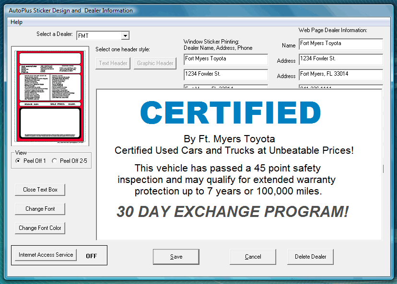Click the Text Header button
The height and width of the screenshot is (284, 397).
click(113, 63)
